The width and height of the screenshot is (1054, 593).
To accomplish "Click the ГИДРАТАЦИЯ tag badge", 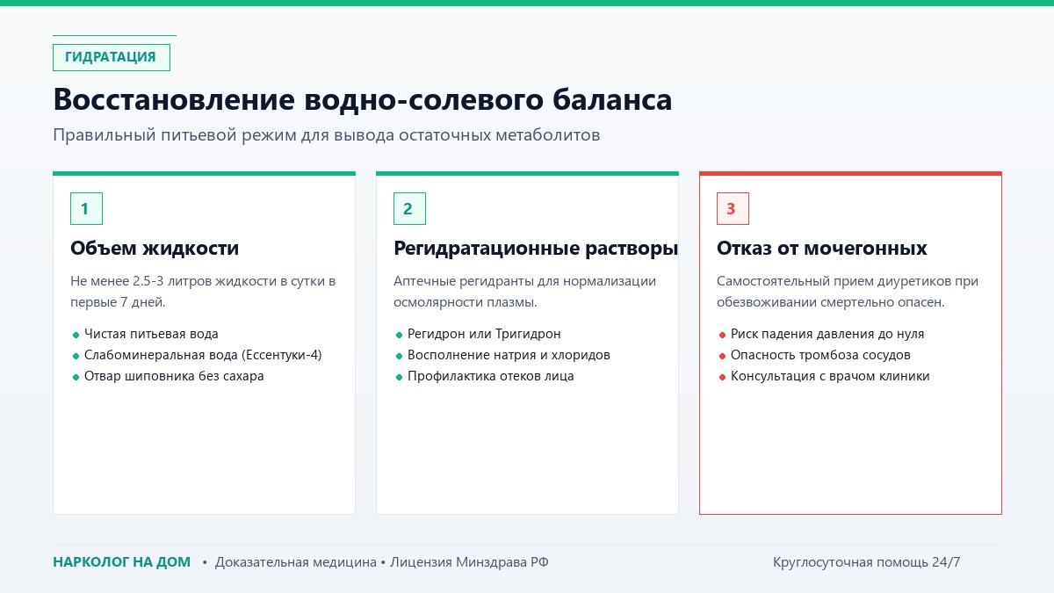I will tap(111, 57).
